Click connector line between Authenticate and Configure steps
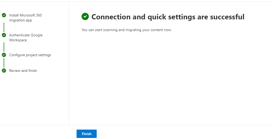This screenshot has width=272, height=139. 4,47
